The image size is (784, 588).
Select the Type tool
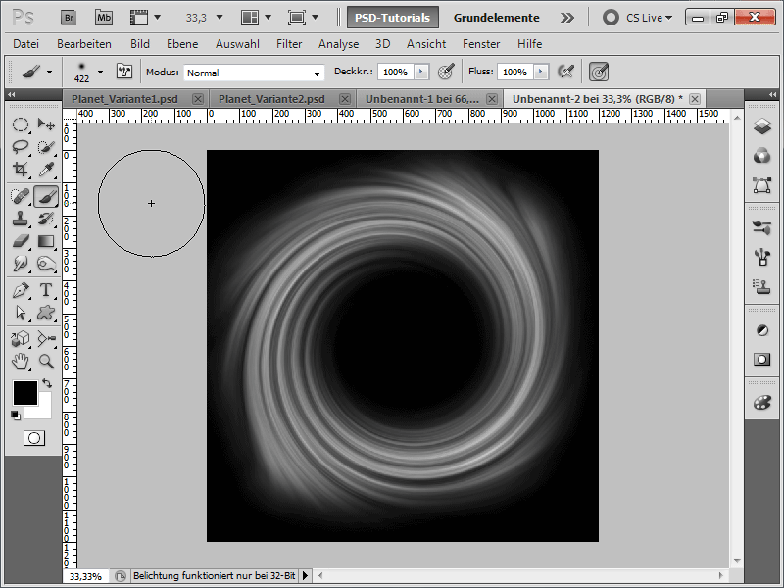pyautogui.click(x=46, y=290)
